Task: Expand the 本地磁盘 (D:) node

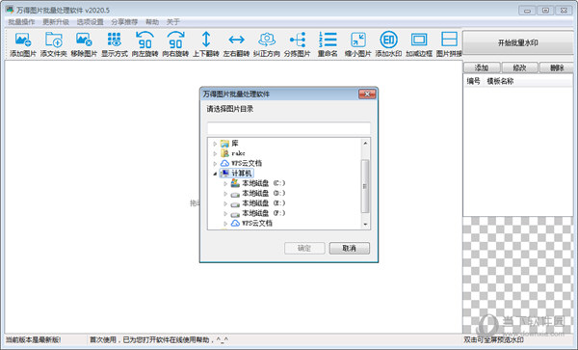Action: [x=225, y=193]
